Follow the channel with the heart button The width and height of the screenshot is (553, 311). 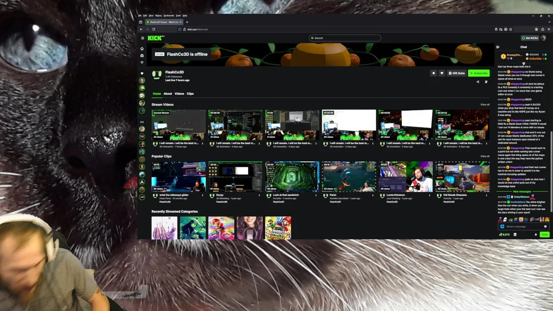coord(442,73)
